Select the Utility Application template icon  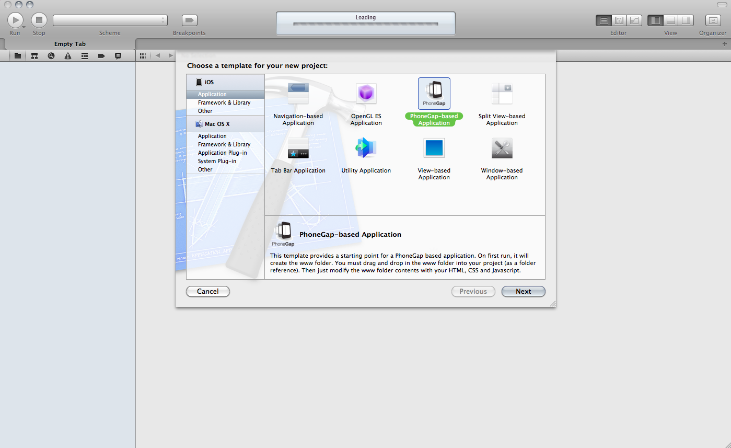pos(366,148)
